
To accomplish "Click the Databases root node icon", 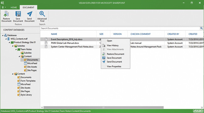I will [5, 35].
